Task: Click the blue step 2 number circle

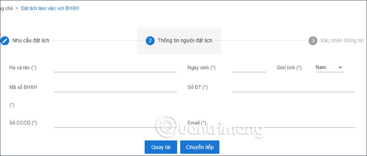Action: 150,41
